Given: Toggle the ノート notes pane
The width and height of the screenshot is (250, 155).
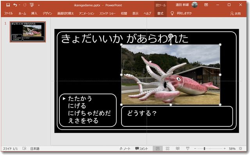Looking at the screenshot, I should click(125, 149).
